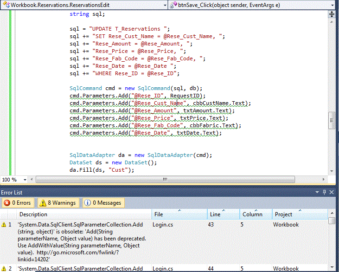
Task: Click the warning icon on row 2
Action: tap(4, 269)
